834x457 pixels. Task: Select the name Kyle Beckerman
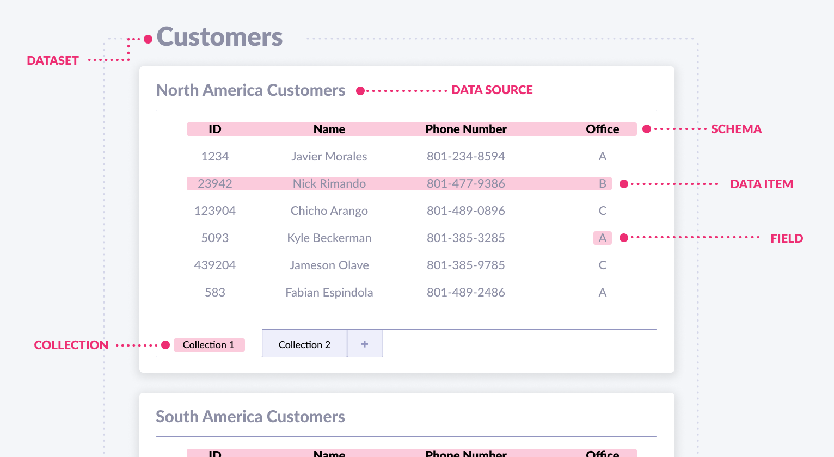coord(329,238)
